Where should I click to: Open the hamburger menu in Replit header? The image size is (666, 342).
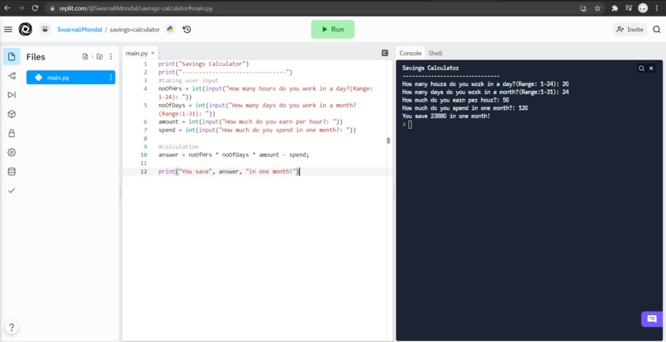pyautogui.click(x=8, y=29)
